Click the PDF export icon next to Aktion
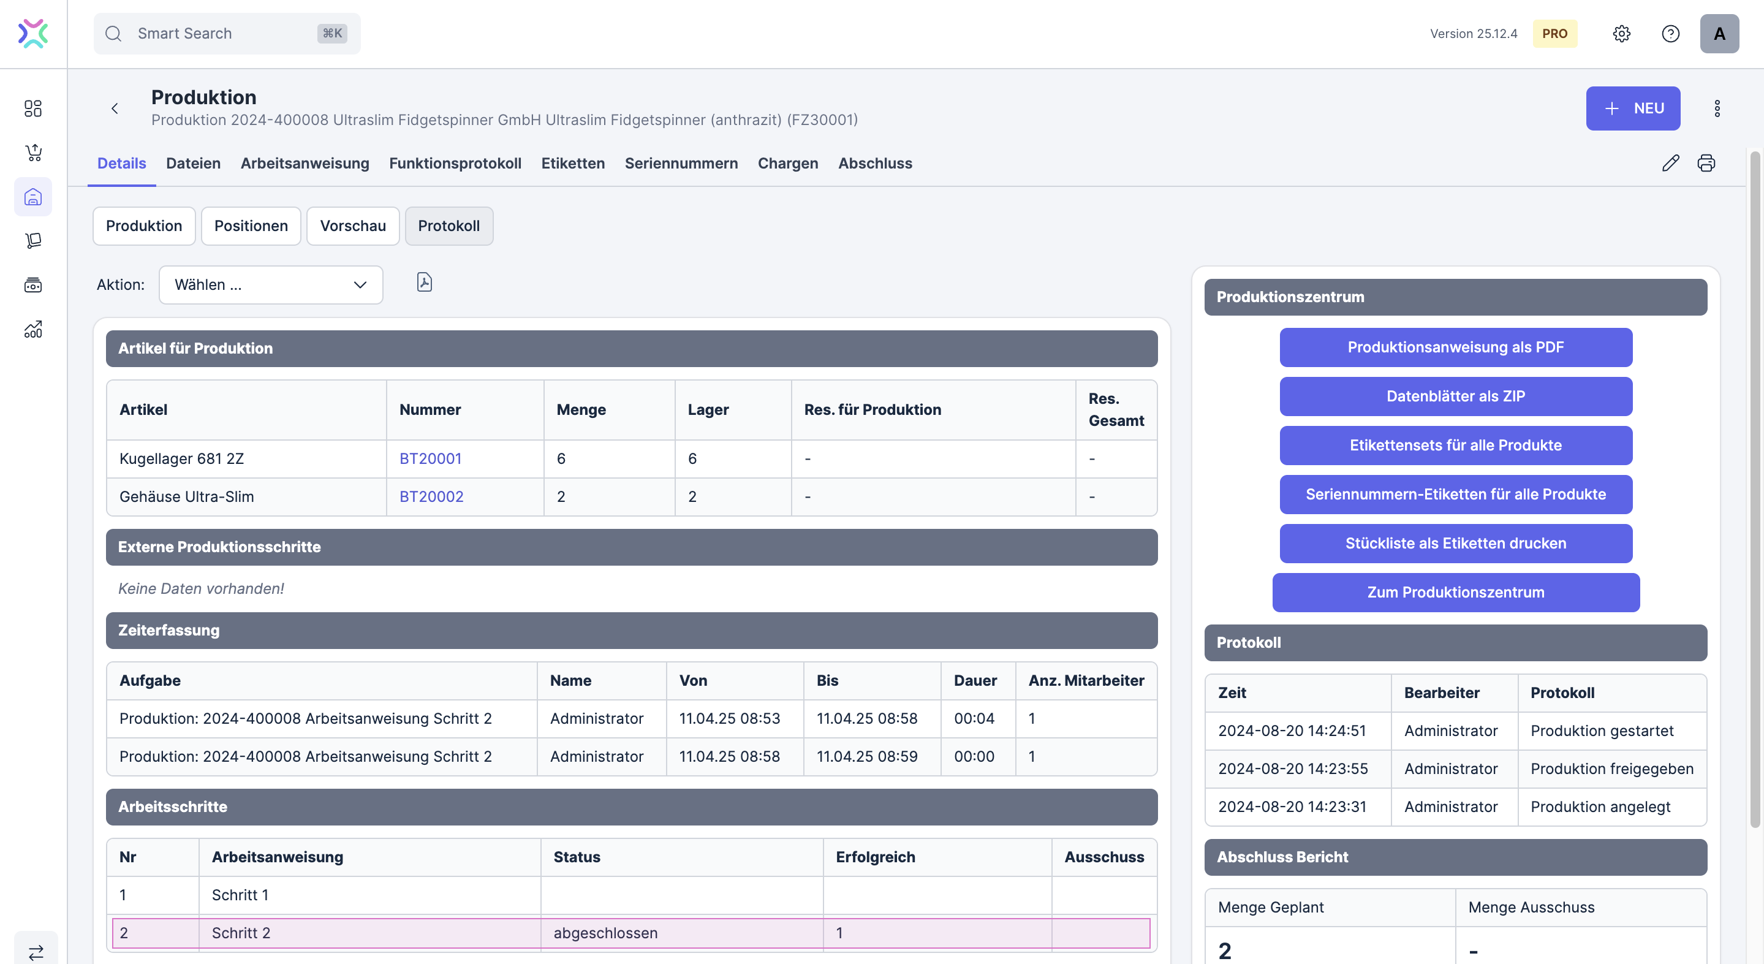The image size is (1764, 964). [425, 283]
